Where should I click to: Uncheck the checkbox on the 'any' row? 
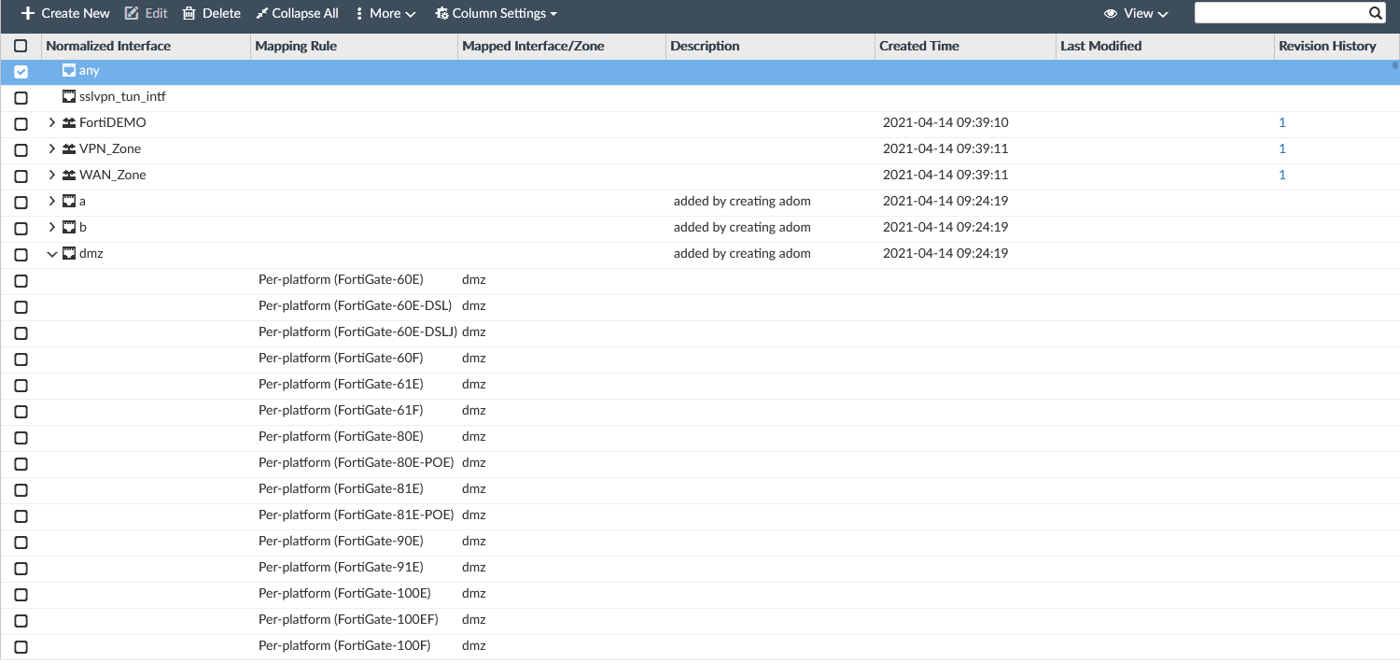[x=21, y=70]
